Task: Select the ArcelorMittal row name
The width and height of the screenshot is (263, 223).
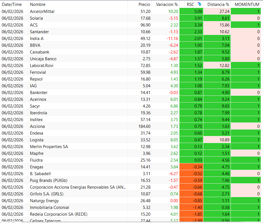Action: coord(42,12)
